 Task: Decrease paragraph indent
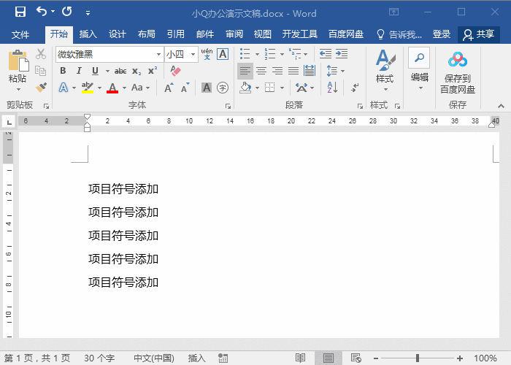(x=326, y=54)
